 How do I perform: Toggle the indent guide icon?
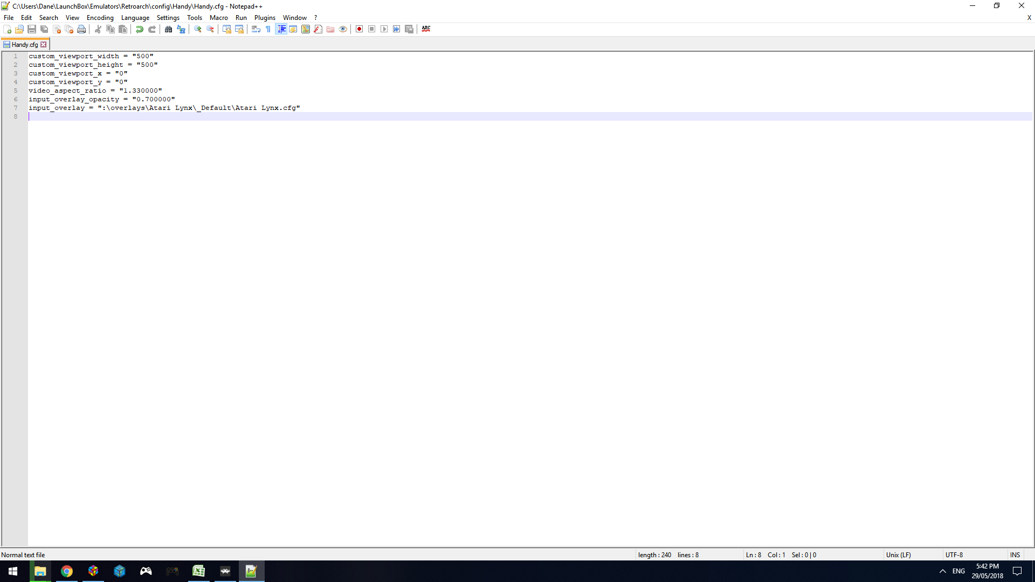(x=281, y=29)
